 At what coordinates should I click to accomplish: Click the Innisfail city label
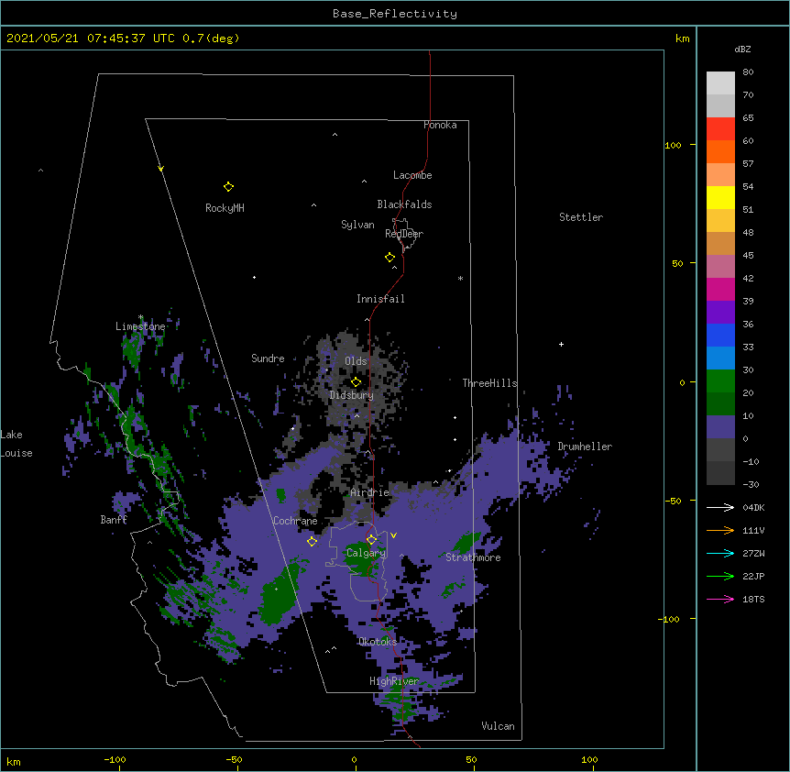click(380, 299)
